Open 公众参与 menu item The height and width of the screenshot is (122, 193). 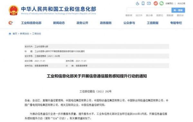point(129,23)
